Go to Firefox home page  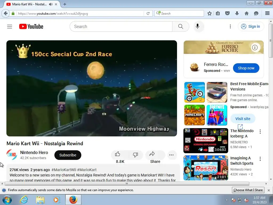pyautogui.click(x=247, y=13)
